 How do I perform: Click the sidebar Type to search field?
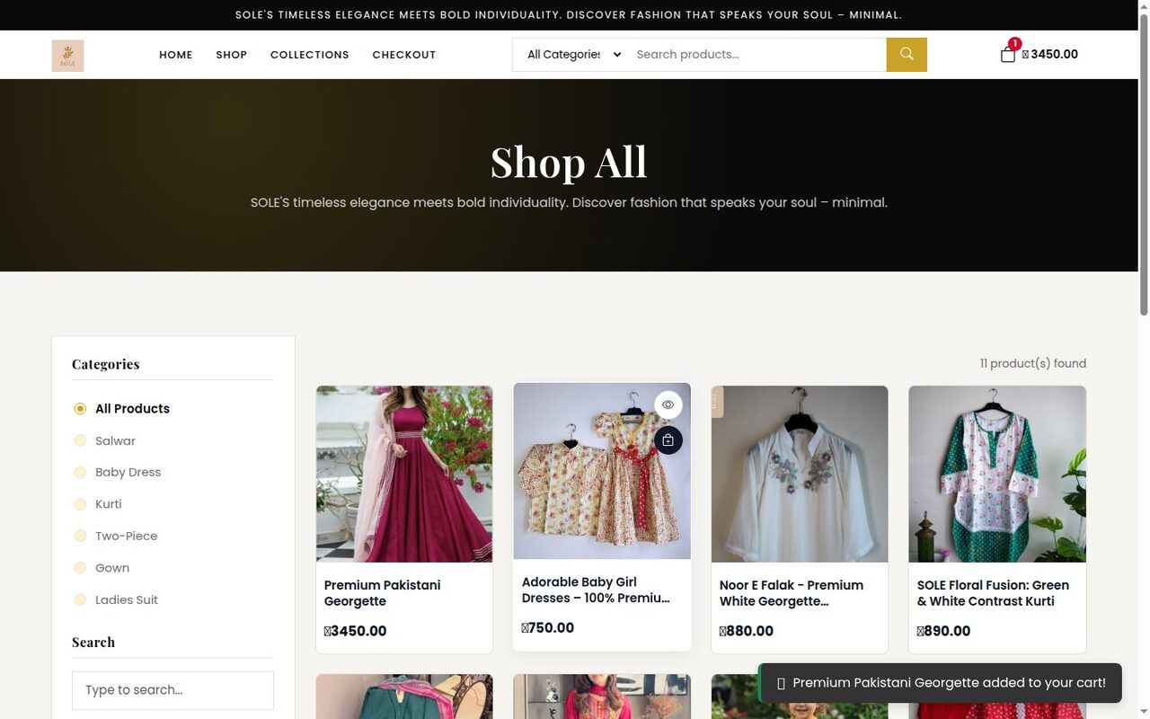(x=172, y=690)
